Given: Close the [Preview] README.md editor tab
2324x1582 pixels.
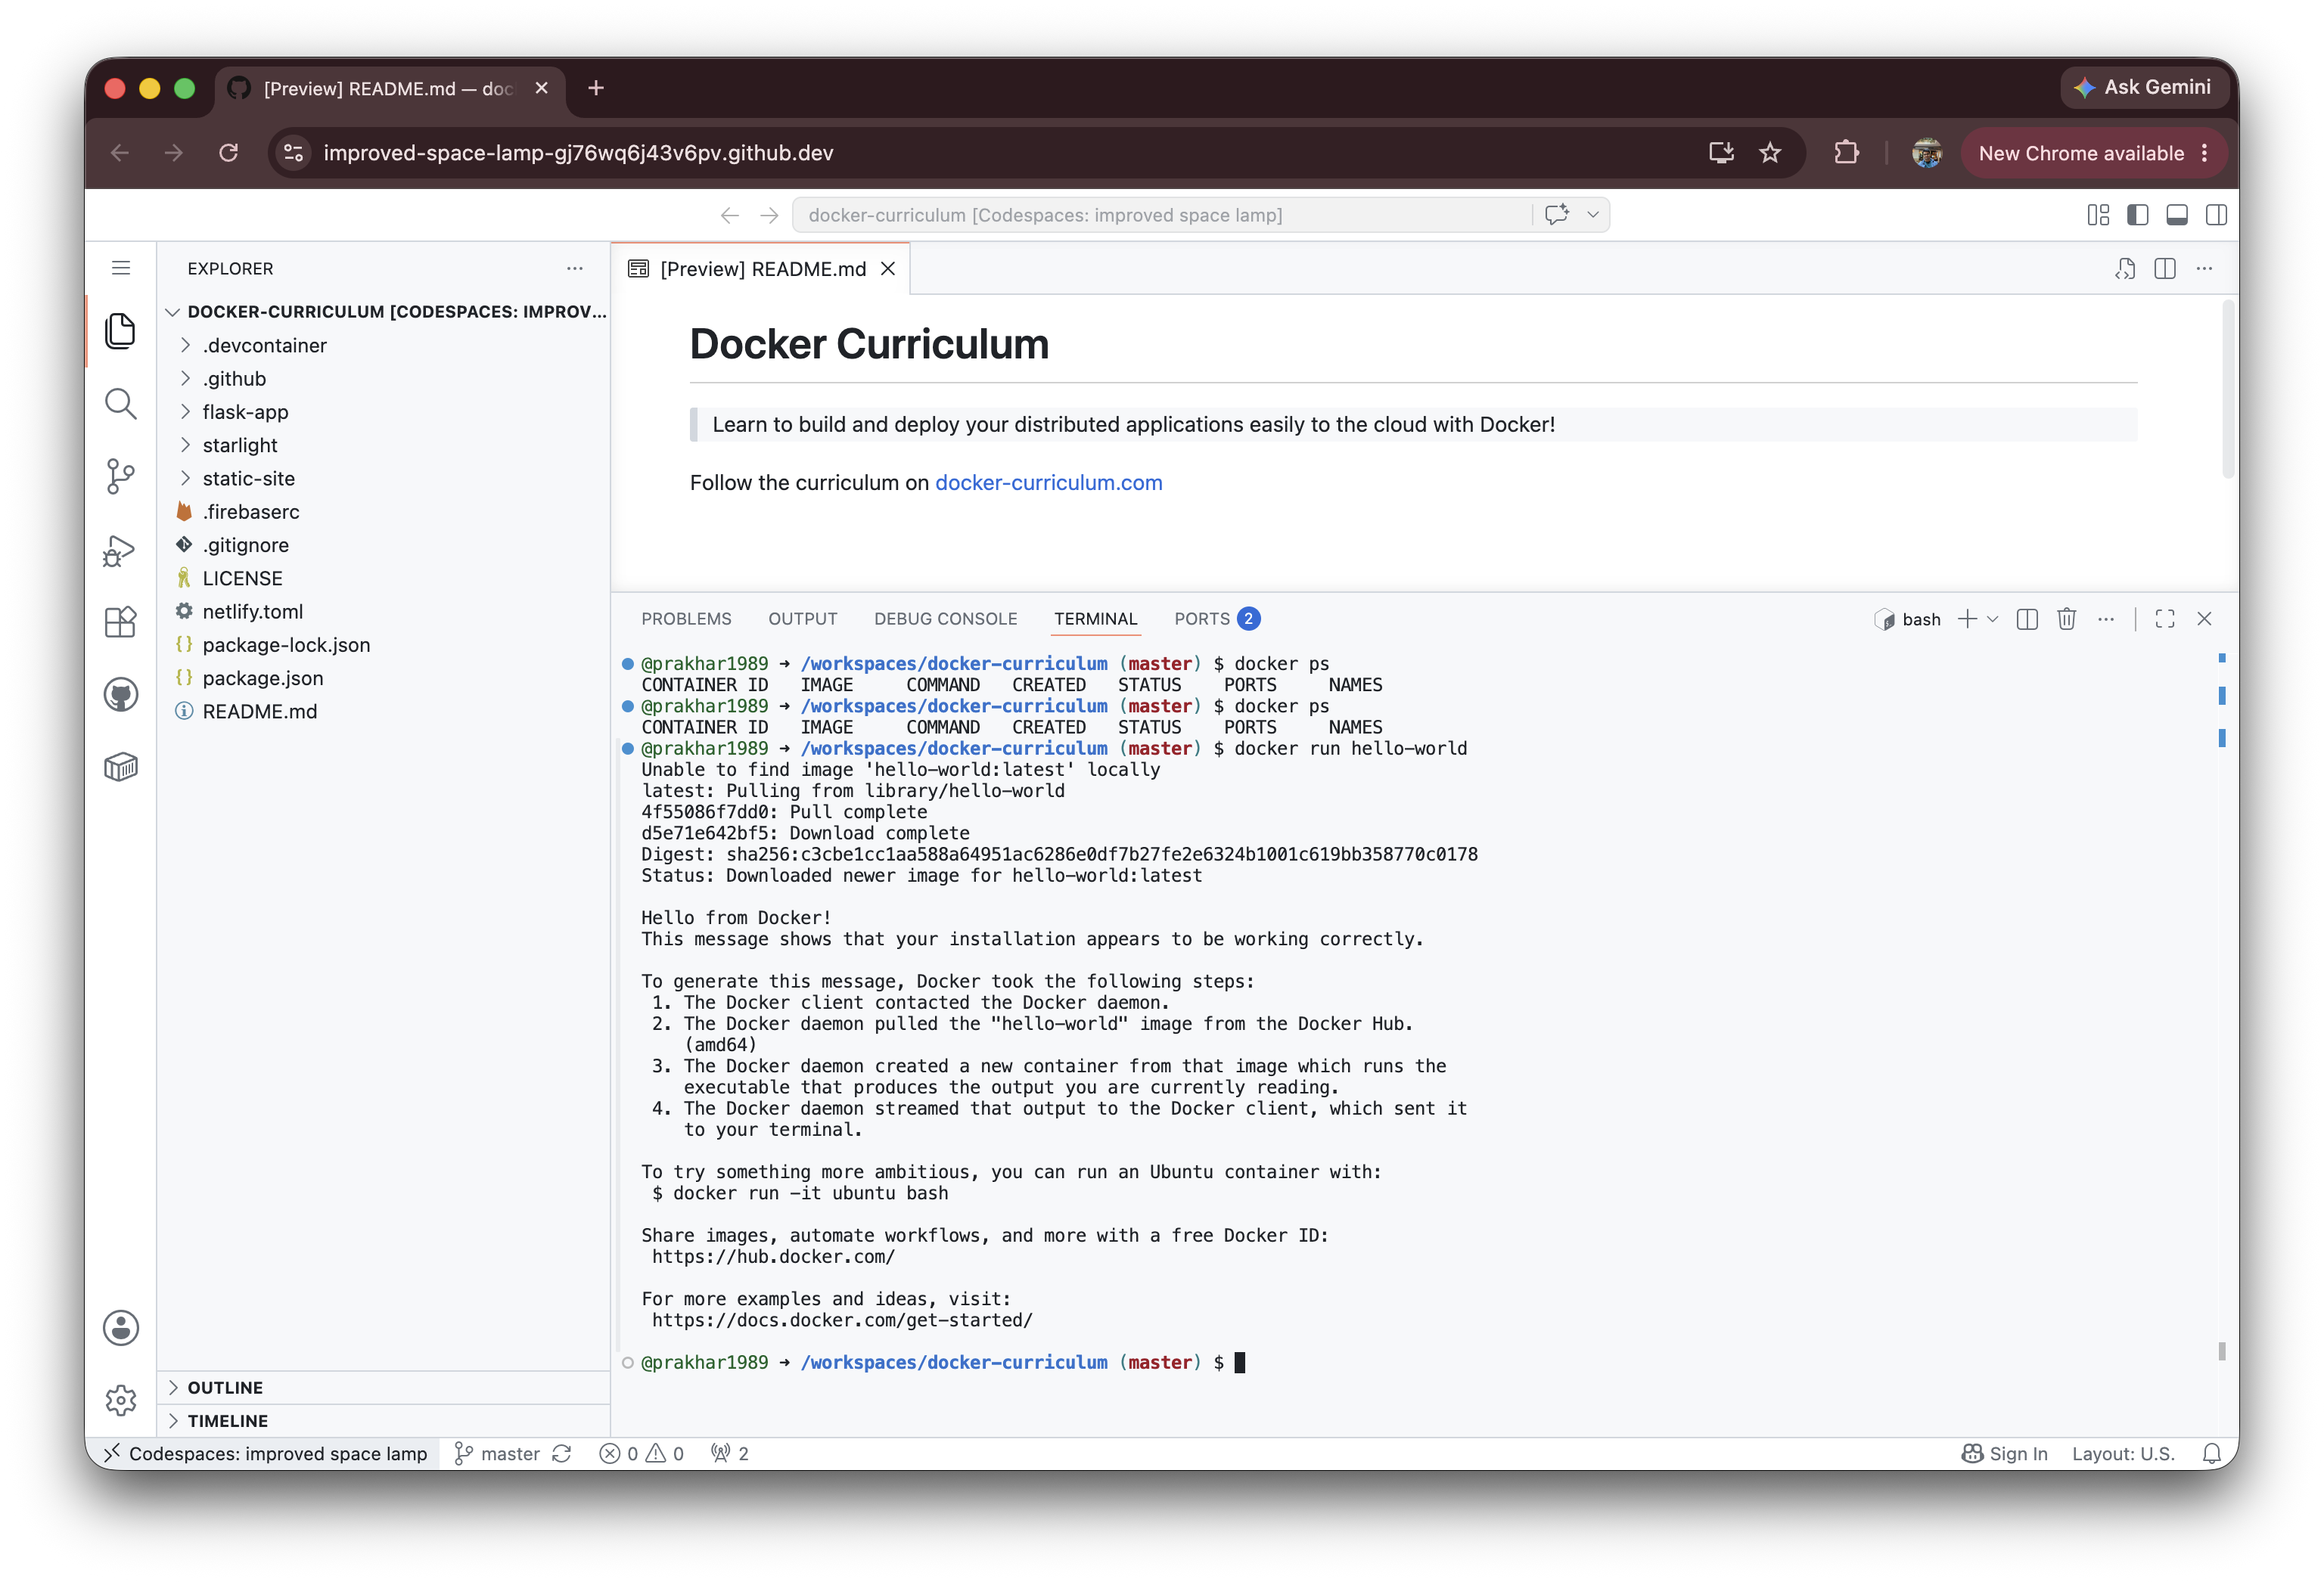Looking at the screenshot, I should pos(887,268).
